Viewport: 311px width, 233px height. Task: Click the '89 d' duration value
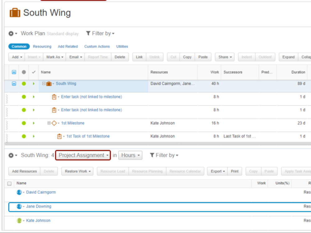pyautogui.click(x=301, y=84)
